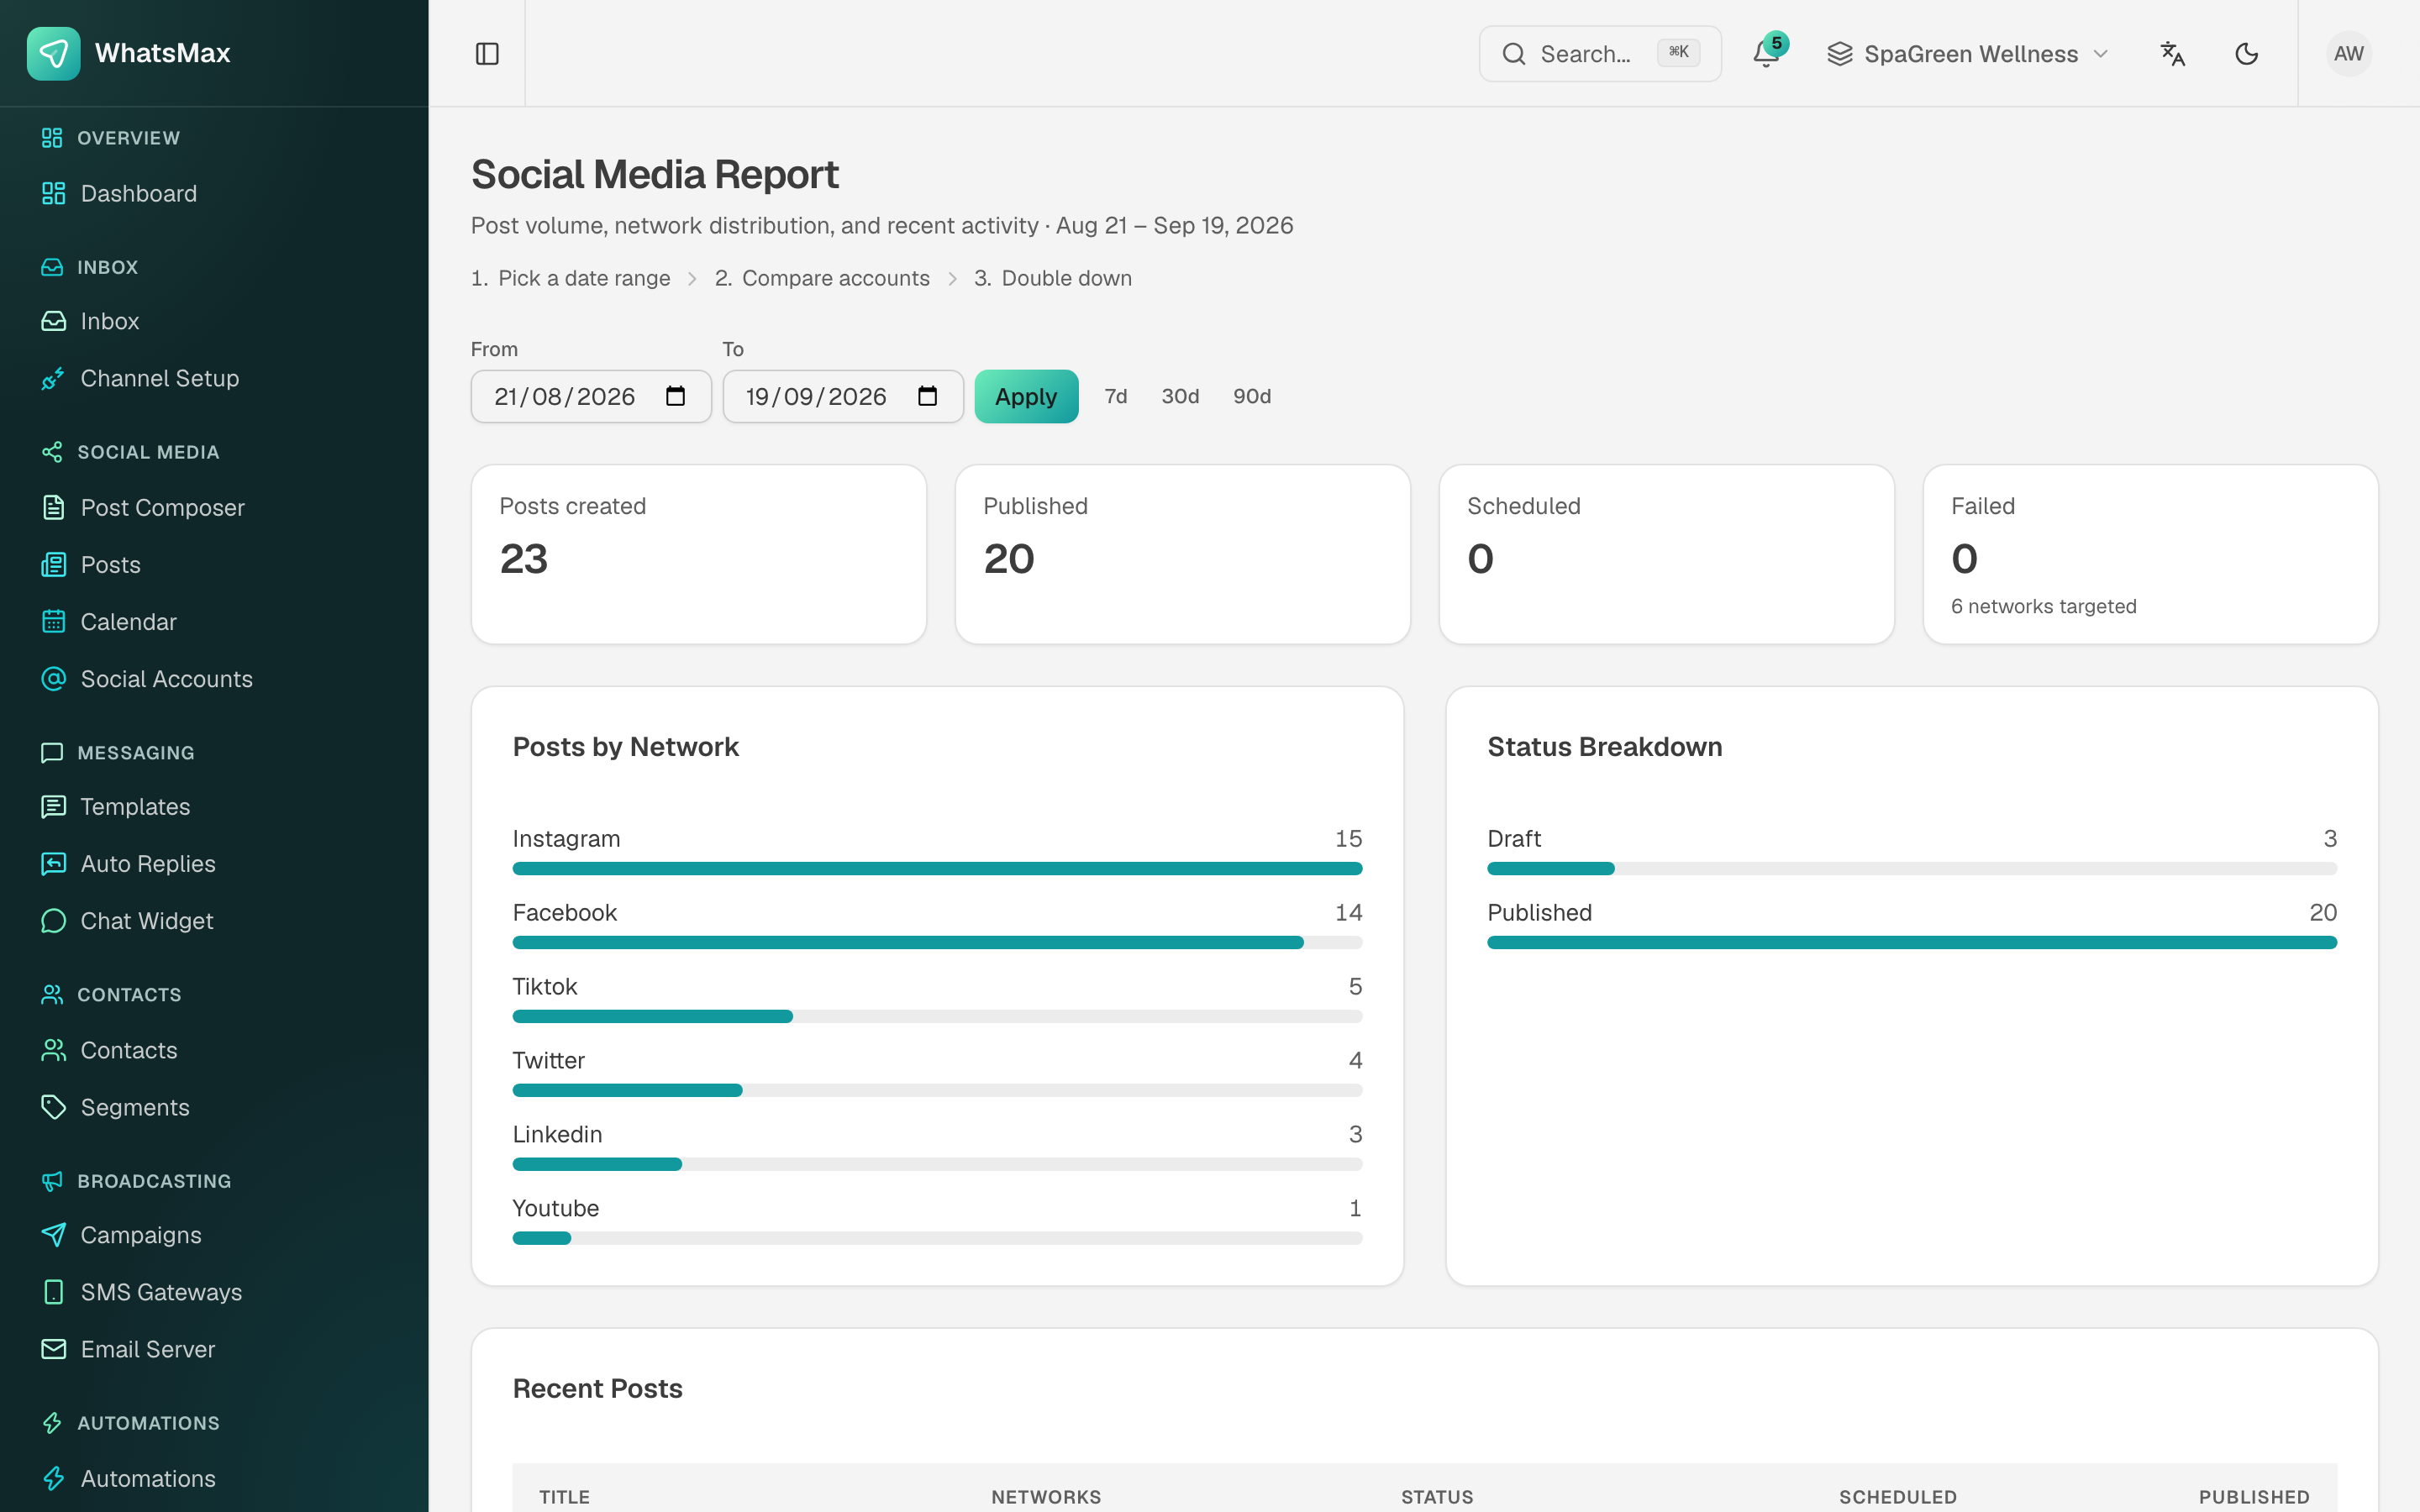Click the Scheduled stat card

coord(1666,554)
